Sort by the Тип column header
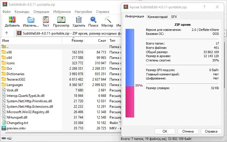Screen dimensions: 227x142 point(115,41)
